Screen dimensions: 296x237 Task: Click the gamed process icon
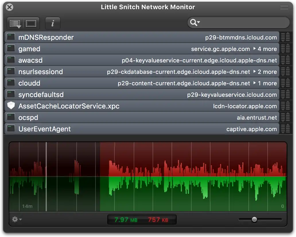tap(11, 48)
